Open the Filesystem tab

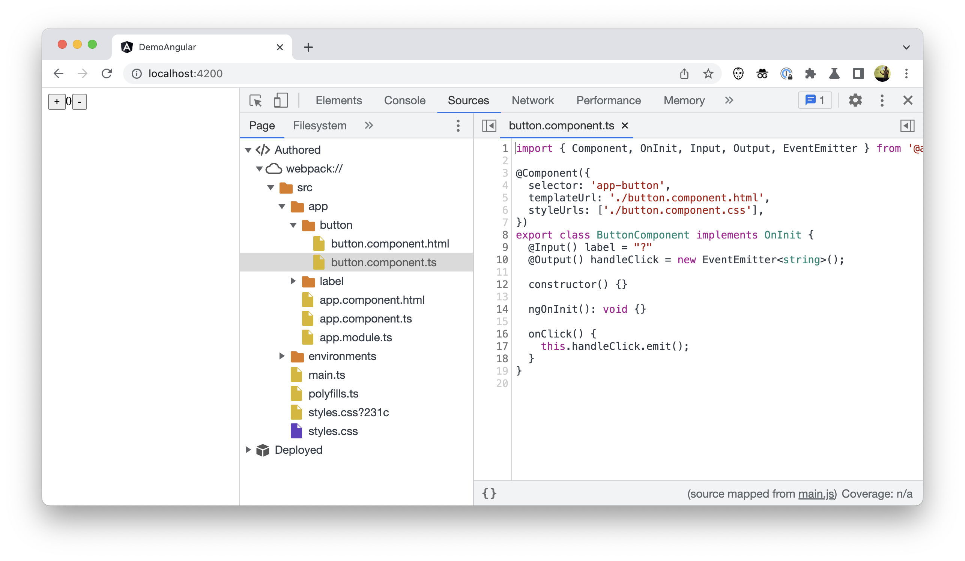320,126
